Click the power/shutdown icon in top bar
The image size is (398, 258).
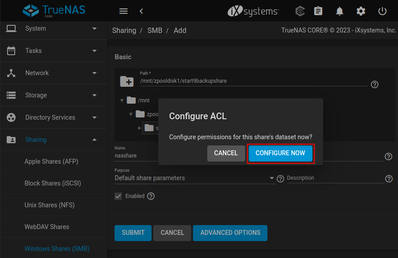pos(382,11)
